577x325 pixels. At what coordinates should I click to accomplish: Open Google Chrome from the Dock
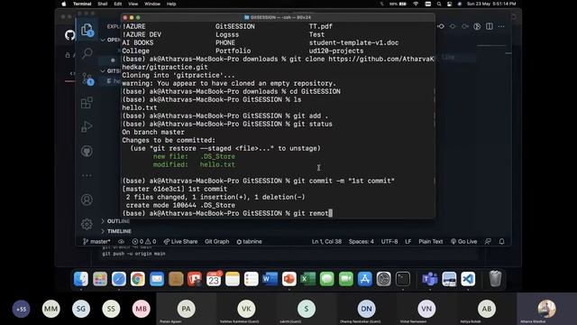[138, 279]
